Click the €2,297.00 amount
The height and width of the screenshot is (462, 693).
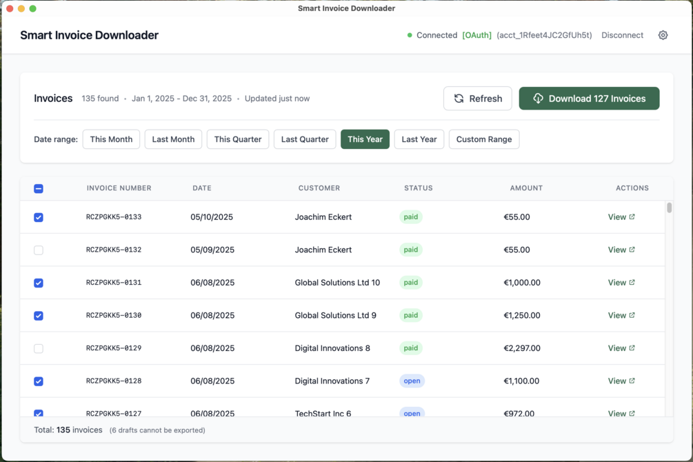[x=522, y=348]
